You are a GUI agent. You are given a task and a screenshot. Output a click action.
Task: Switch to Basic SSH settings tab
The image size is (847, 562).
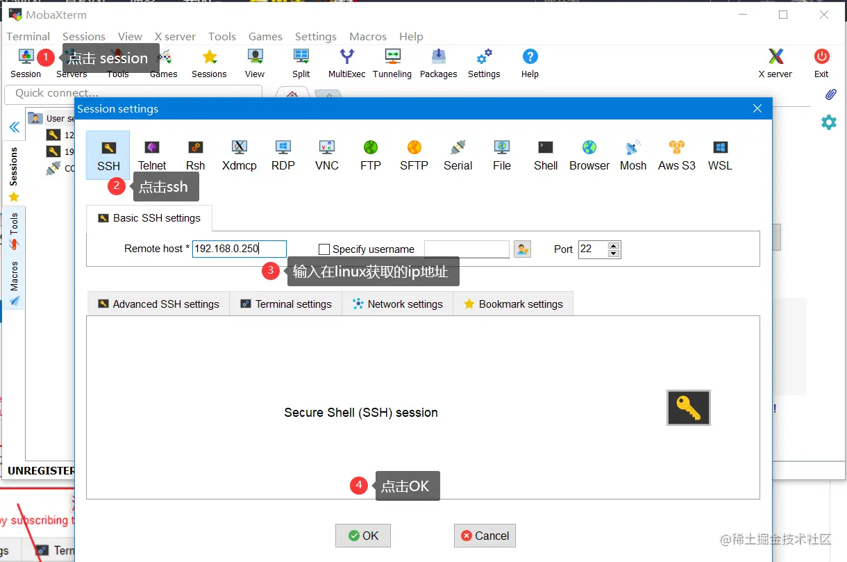pyautogui.click(x=149, y=218)
